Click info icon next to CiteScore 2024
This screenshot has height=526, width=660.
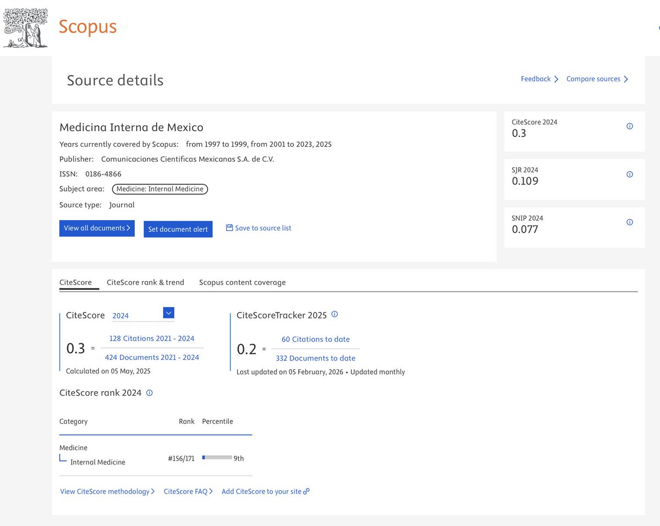click(630, 126)
